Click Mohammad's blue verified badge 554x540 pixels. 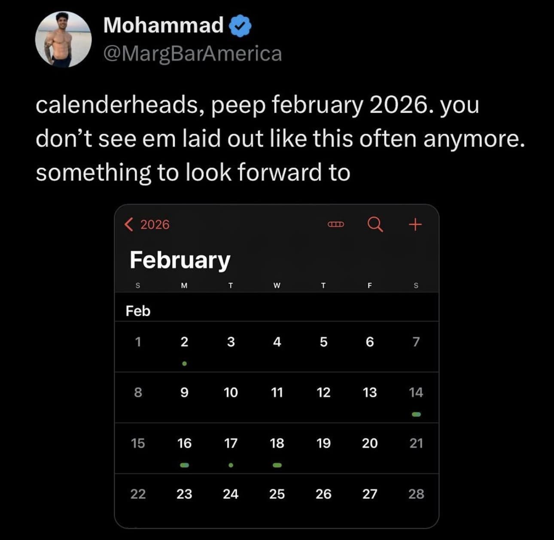[238, 25]
